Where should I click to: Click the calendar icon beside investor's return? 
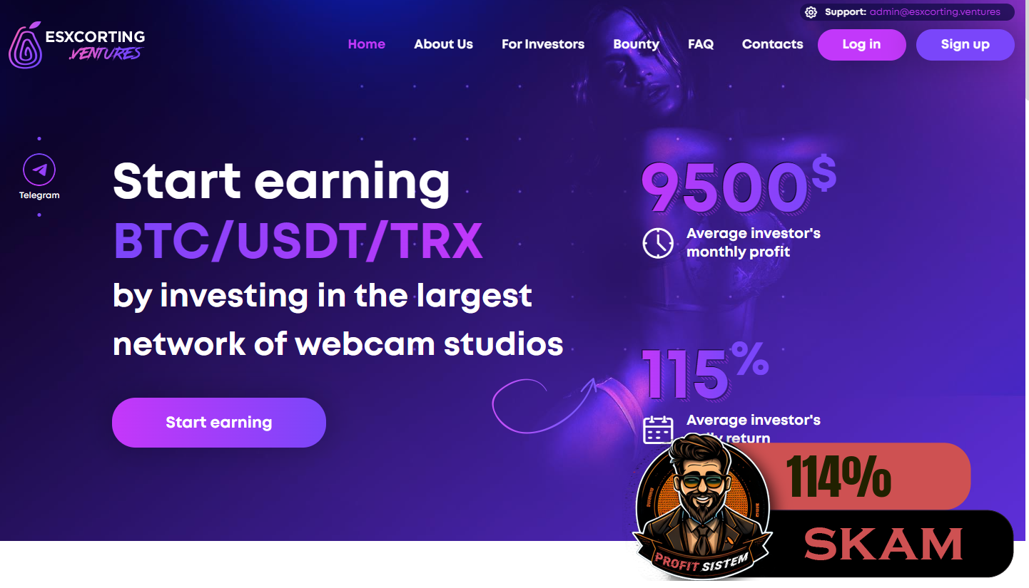click(x=658, y=430)
